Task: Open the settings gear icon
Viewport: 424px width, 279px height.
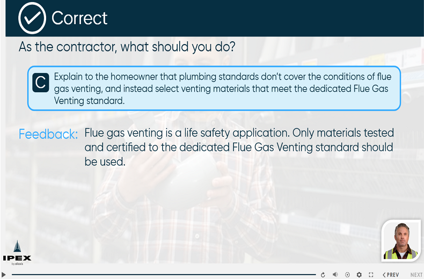Action: pyautogui.click(x=359, y=275)
